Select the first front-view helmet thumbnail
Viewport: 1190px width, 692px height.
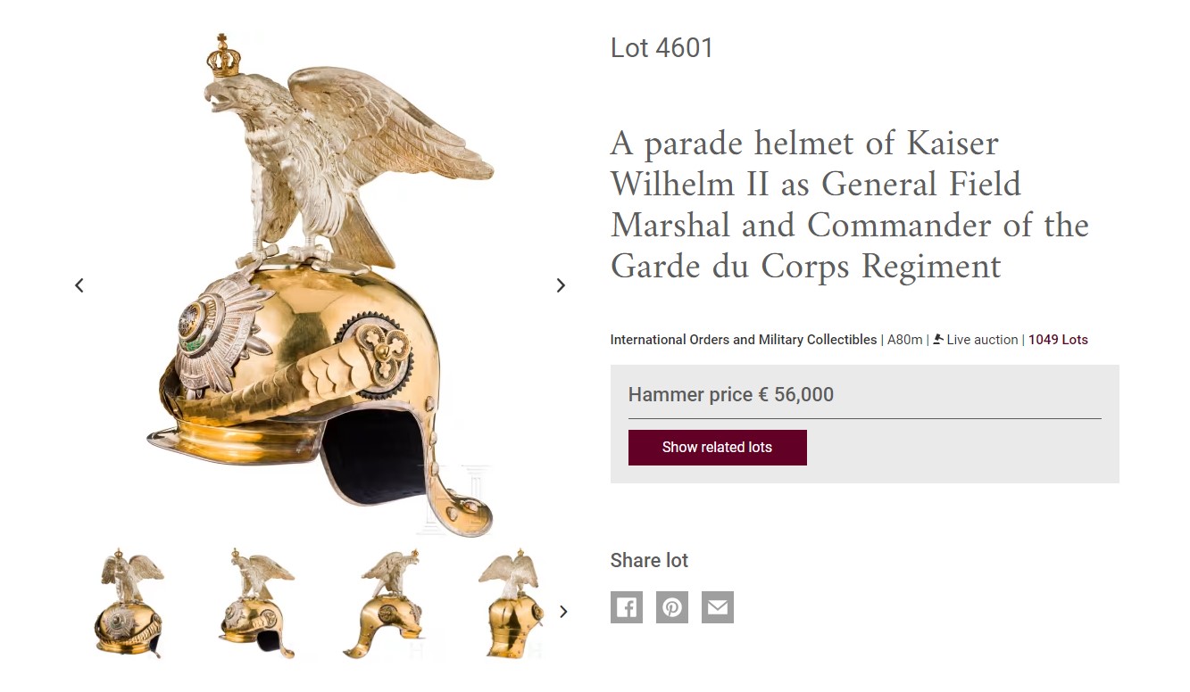[130, 604]
